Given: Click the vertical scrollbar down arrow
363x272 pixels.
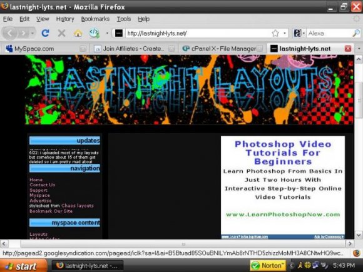Looking at the screenshot, I should [x=359, y=235].
